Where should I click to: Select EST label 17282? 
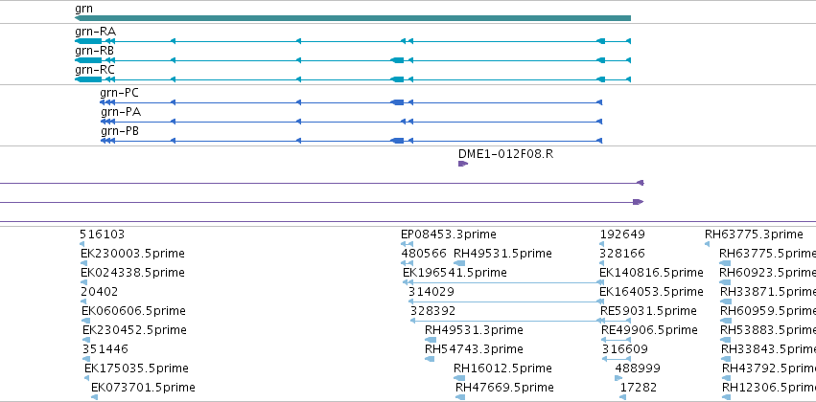639,388
